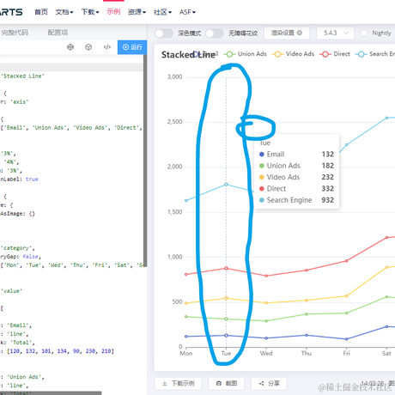Open the 5.4.3 version dropdown
The image size is (395, 395).
[335, 33]
